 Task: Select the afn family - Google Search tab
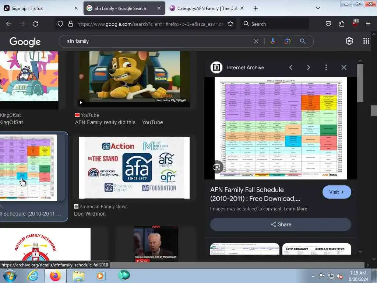(124, 8)
